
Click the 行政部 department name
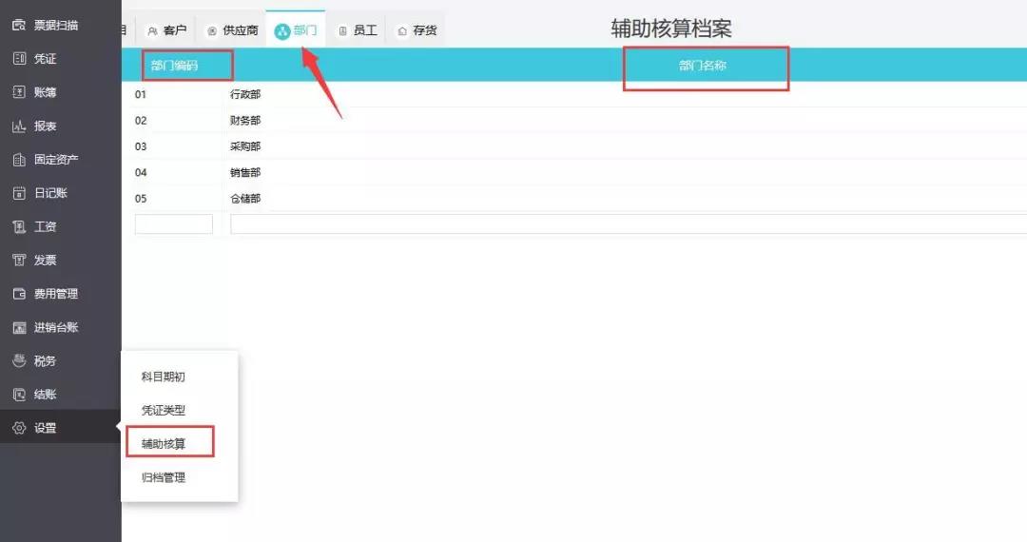point(245,94)
